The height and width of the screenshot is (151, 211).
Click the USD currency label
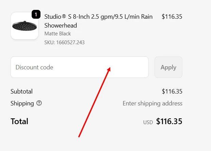(148, 122)
